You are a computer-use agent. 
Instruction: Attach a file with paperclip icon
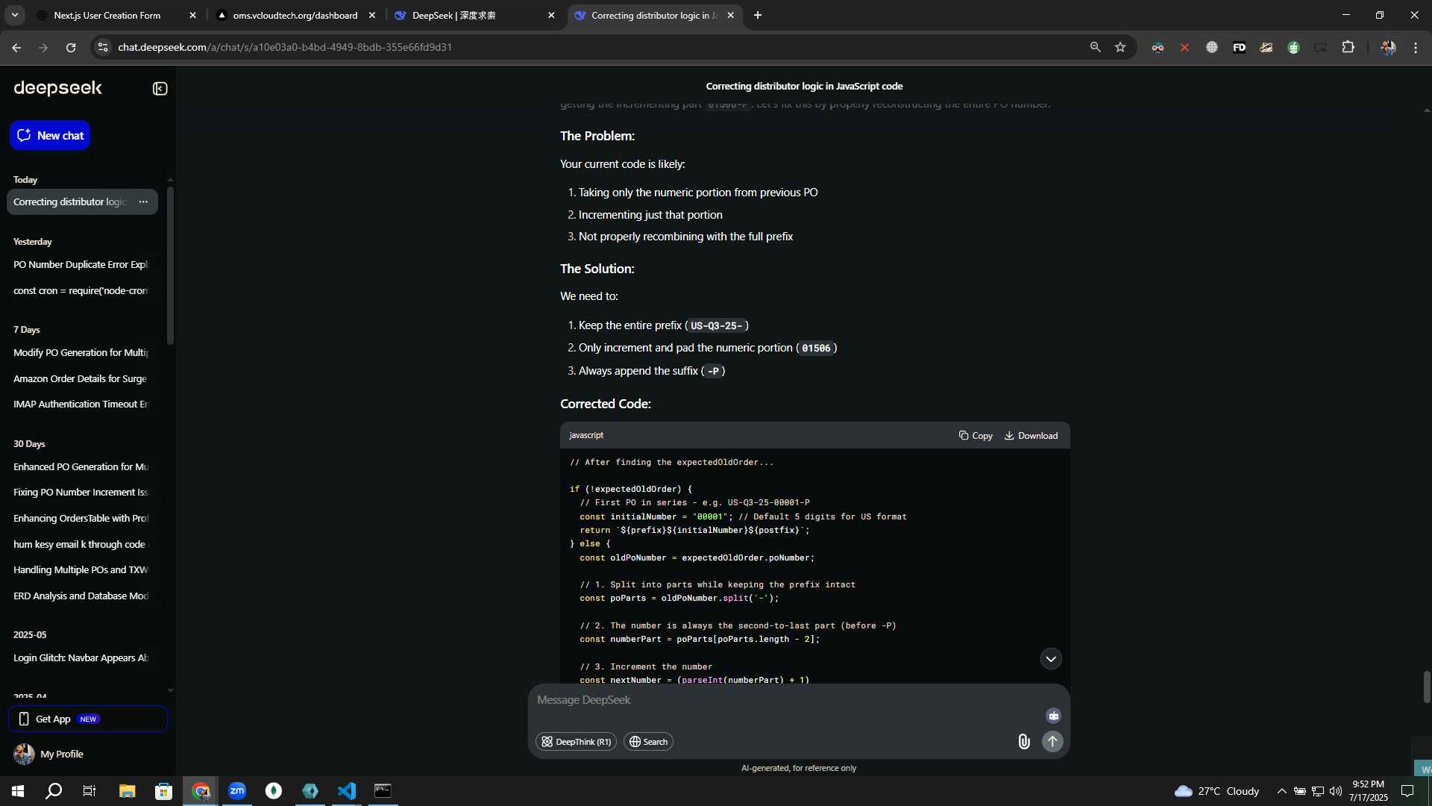(1023, 741)
